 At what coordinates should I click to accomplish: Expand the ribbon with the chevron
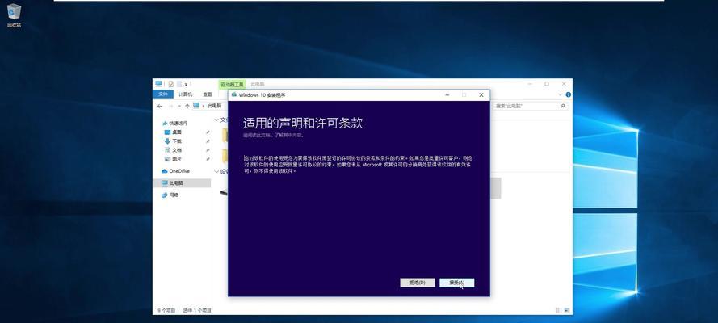pyautogui.click(x=561, y=94)
